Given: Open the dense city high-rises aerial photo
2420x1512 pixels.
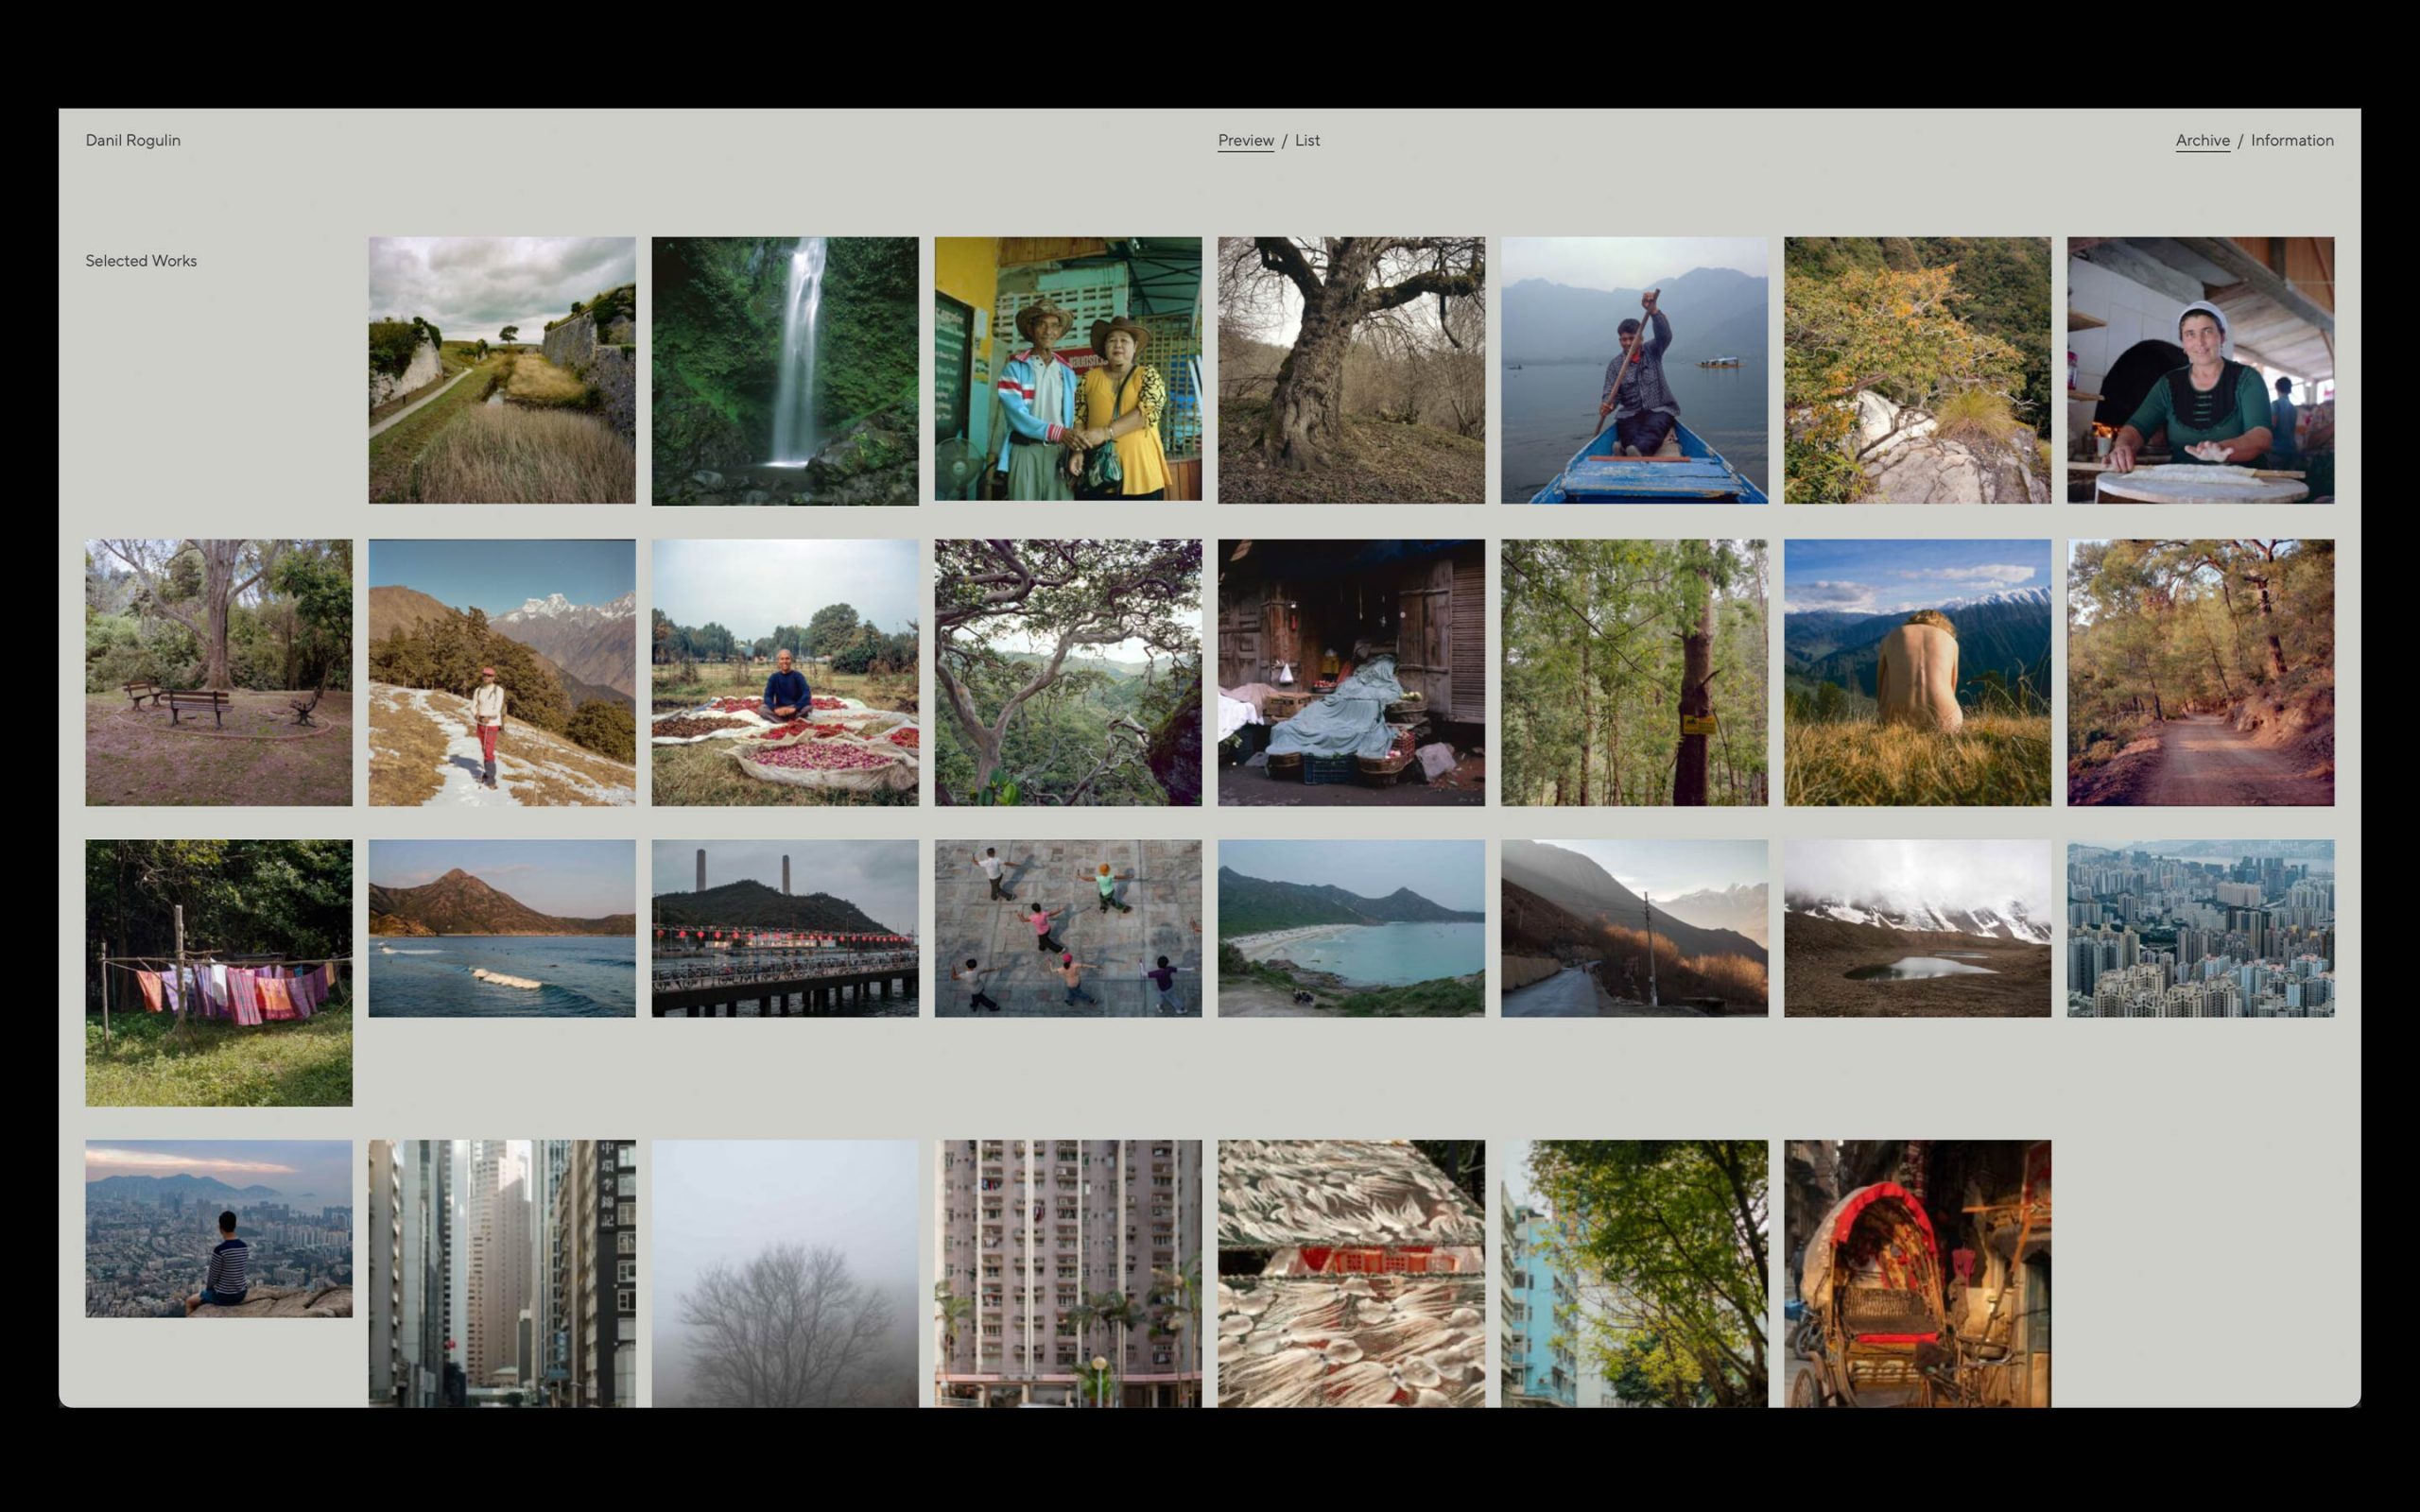Looking at the screenshot, I should [x=2200, y=928].
